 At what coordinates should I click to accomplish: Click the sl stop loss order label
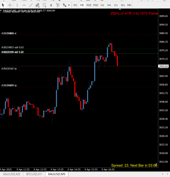pyautogui.click(x=9, y=33)
